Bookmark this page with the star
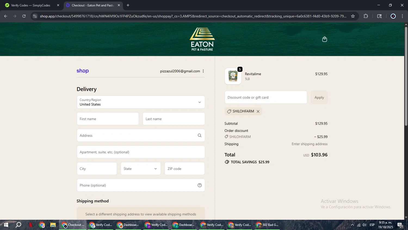Screen dimensions: 408x230 (x=353, y=16)
